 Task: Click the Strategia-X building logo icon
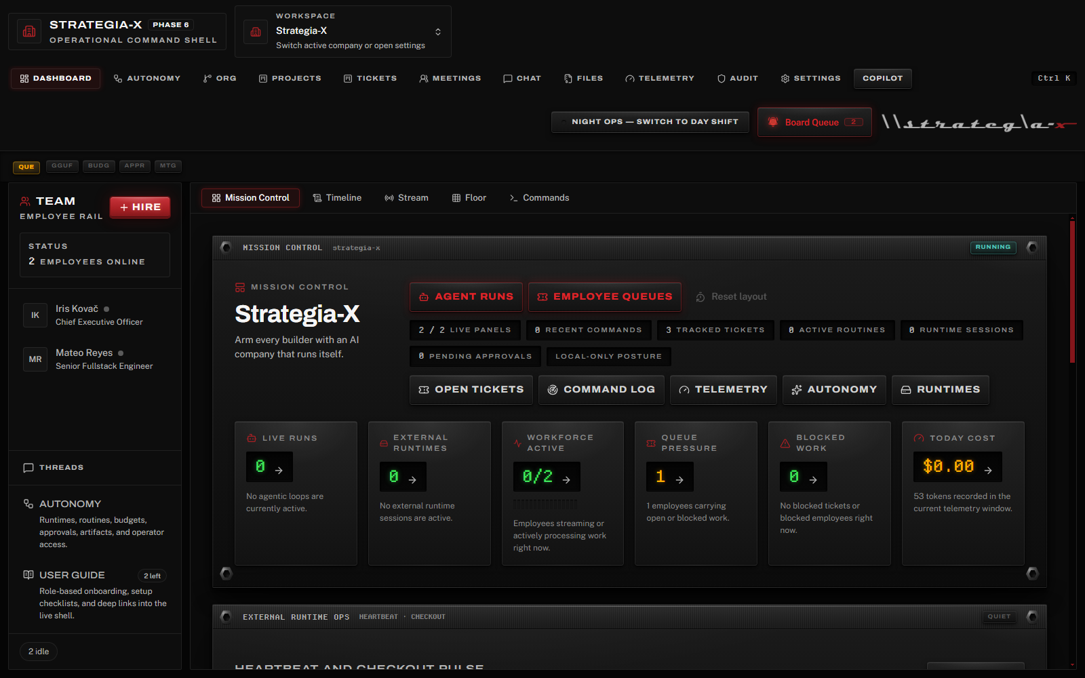[x=29, y=31]
